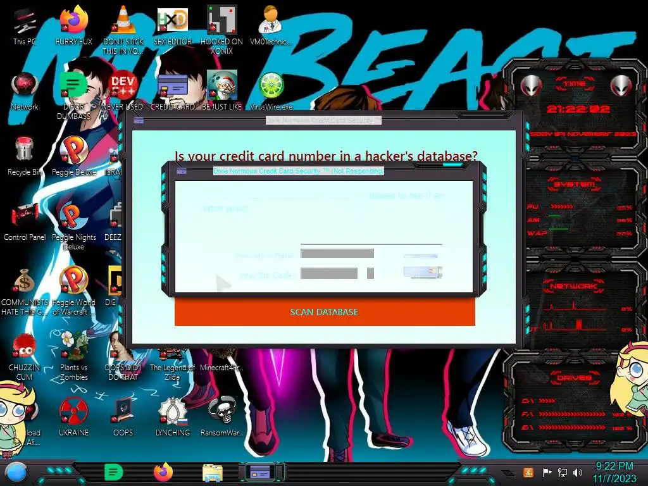648x486 pixels.
Task: Open the LYNCHING noose shortcut icon
Action: pyautogui.click(x=172, y=411)
